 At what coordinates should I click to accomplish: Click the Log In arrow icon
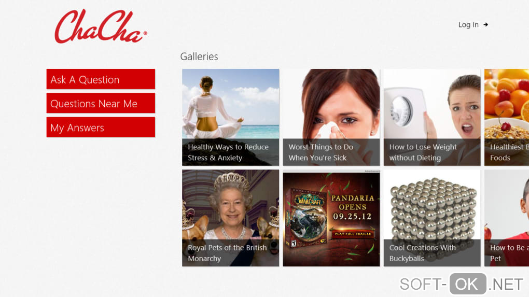pos(485,24)
